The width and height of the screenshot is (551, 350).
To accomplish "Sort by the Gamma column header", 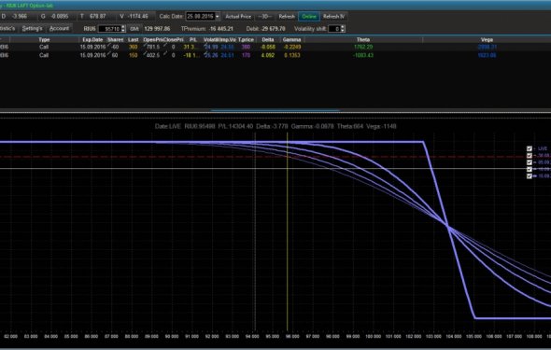I will pos(291,40).
